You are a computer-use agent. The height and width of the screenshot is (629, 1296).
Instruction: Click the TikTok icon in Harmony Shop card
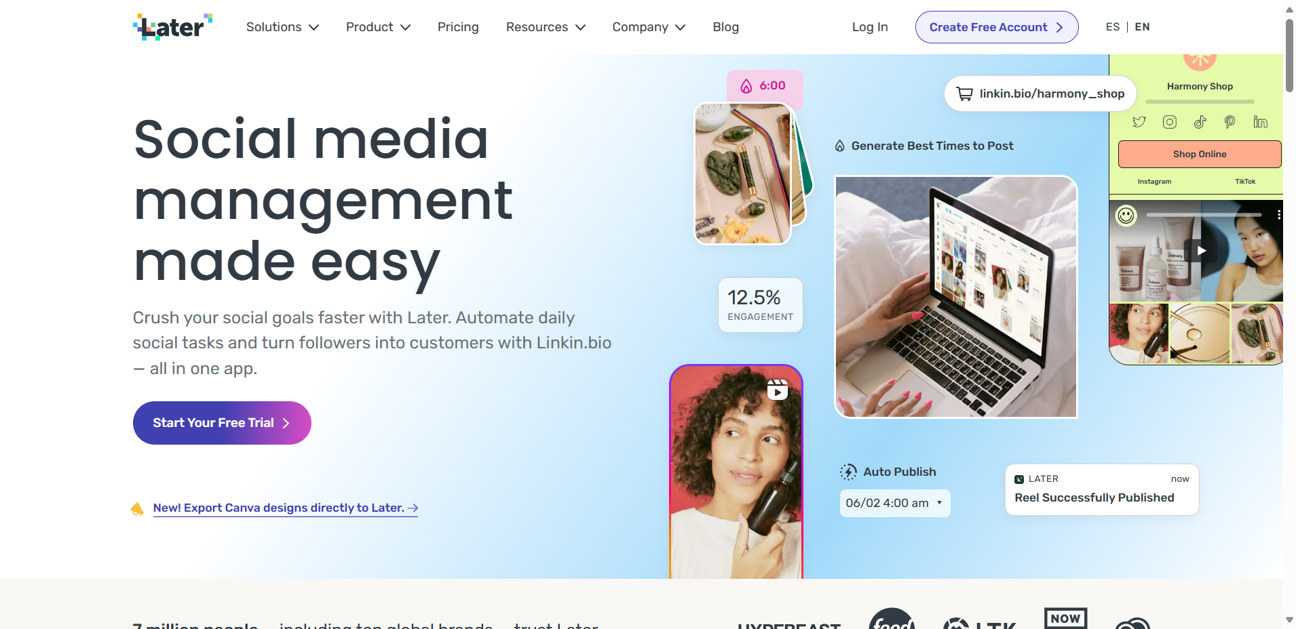pyautogui.click(x=1200, y=122)
